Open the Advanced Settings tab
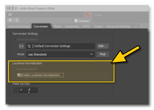The width and height of the screenshot is (154, 110). pyautogui.click(x=118, y=26)
